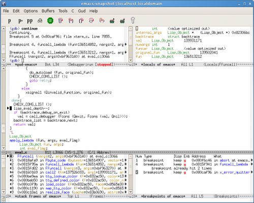
Task: Click the green GO toolbar button
Action: click(x=50, y=21)
